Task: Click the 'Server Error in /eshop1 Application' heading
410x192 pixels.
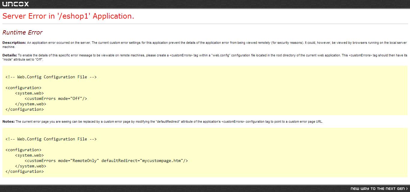Action: tap(68, 16)
